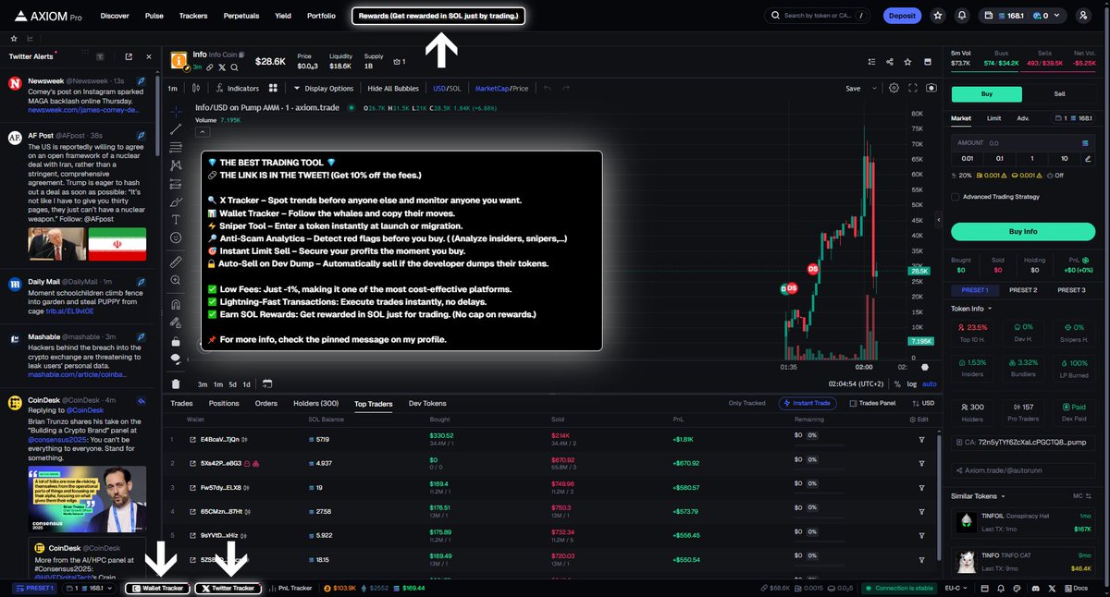The height and width of the screenshot is (597, 1110).
Task: Open the Indicators menu
Action: pyautogui.click(x=237, y=89)
